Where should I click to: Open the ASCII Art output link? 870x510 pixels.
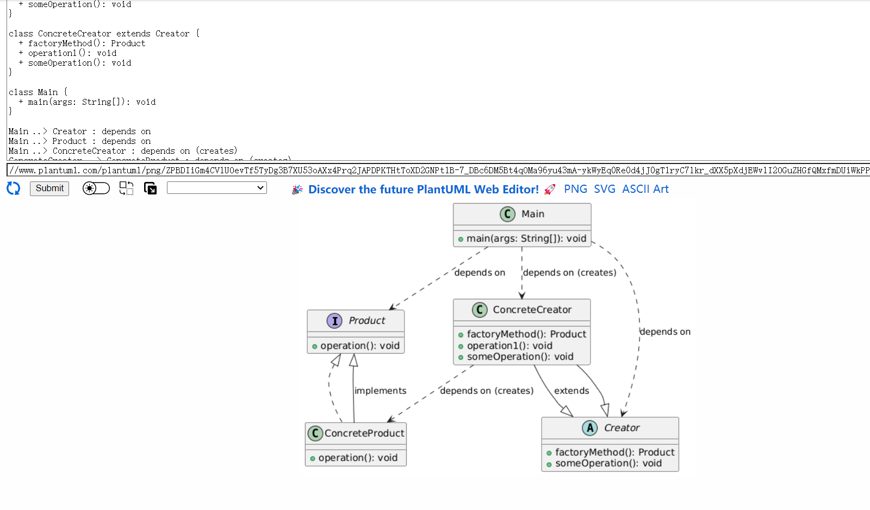coord(645,189)
